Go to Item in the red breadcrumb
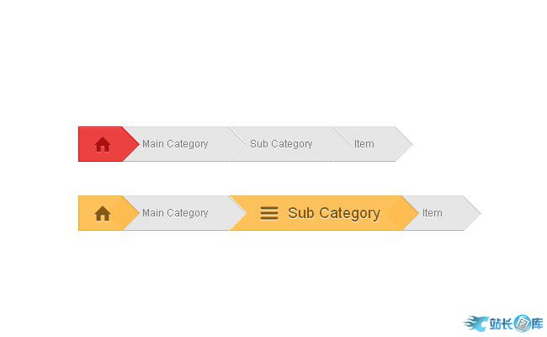 pyautogui.click(x=364, y=144)
